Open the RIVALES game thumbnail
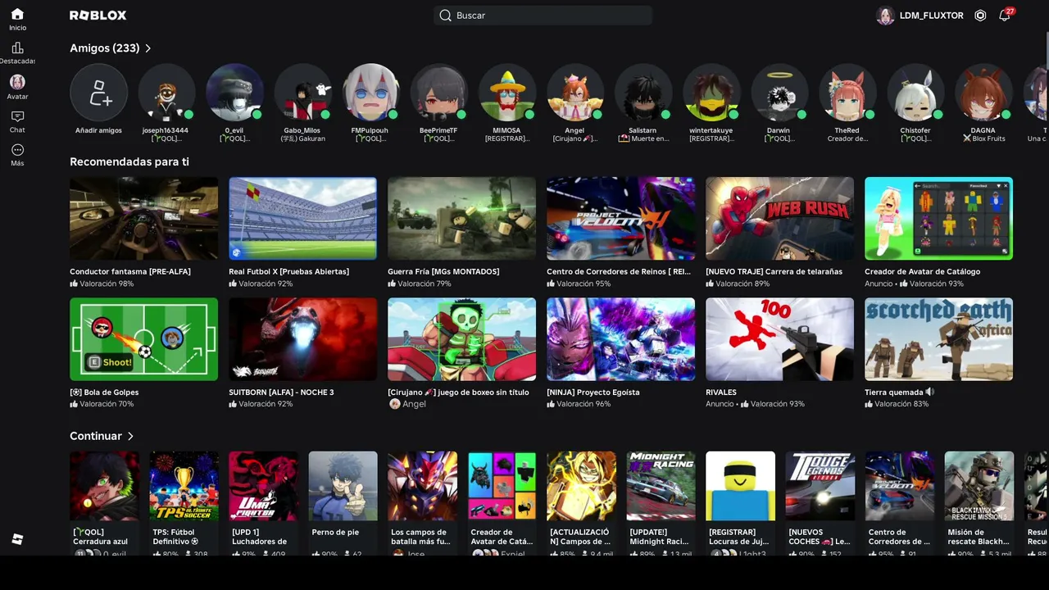Viewport: 1049px width, 590px height. [780, 339]
